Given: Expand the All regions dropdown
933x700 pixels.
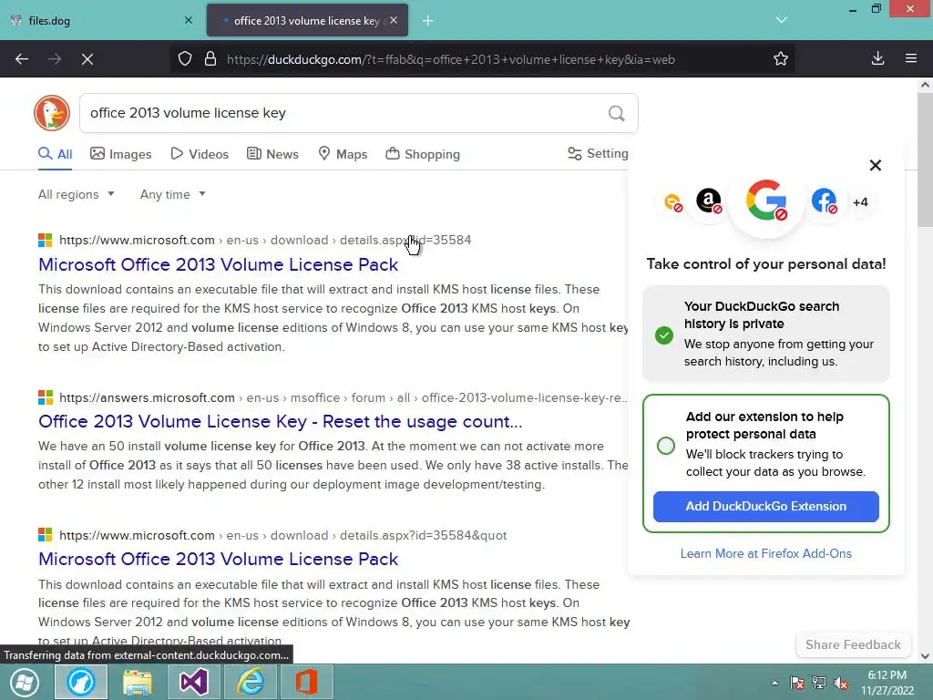Looking at the screenshot, I should pyautogui.click(x=77, y=194).
